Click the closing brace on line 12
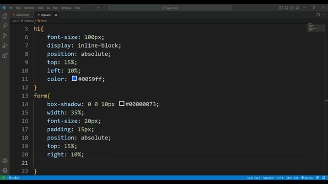 pyautogui.click(x=35, y=87)
